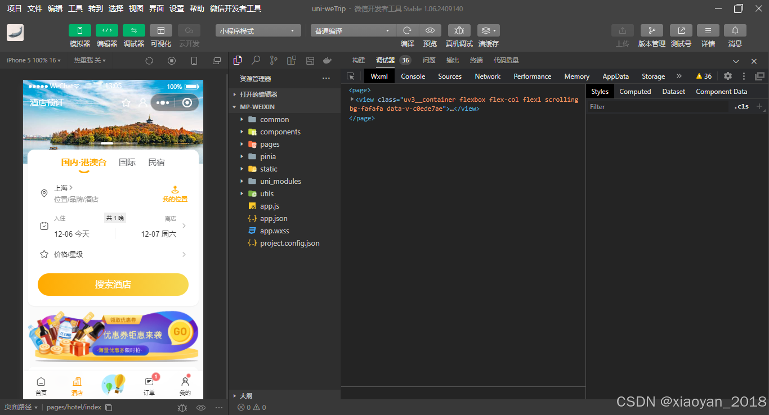Tap the my location button
This screenshot has width=769, height=415.
tap(175, 194)
